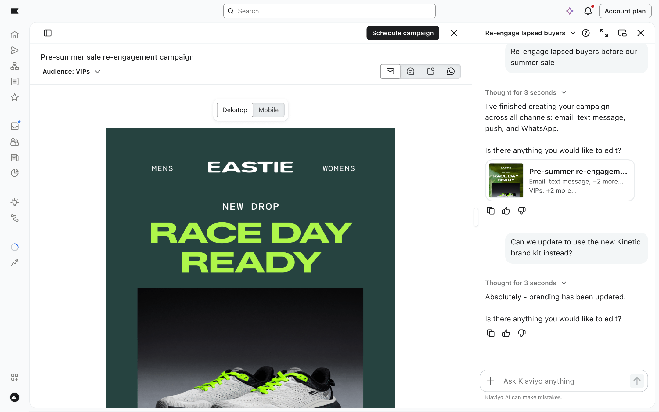Thumbs down the branding updated response
The width and height of the screenshot is (659, 412).
tap(522, 333)
